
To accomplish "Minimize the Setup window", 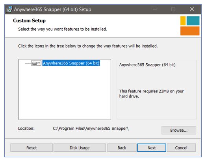I will tap(155, 9).
